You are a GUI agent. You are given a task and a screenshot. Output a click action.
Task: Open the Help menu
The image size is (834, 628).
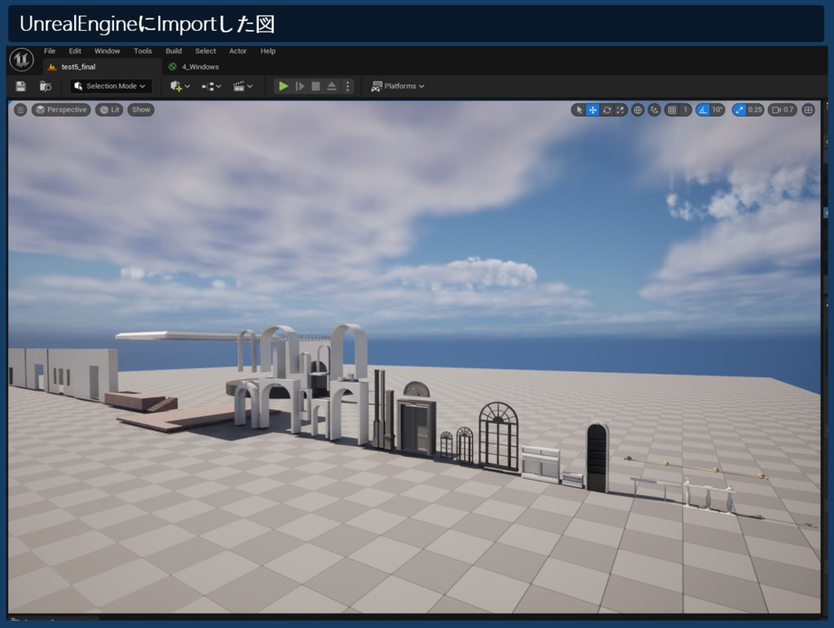click(x=268, y=51)
